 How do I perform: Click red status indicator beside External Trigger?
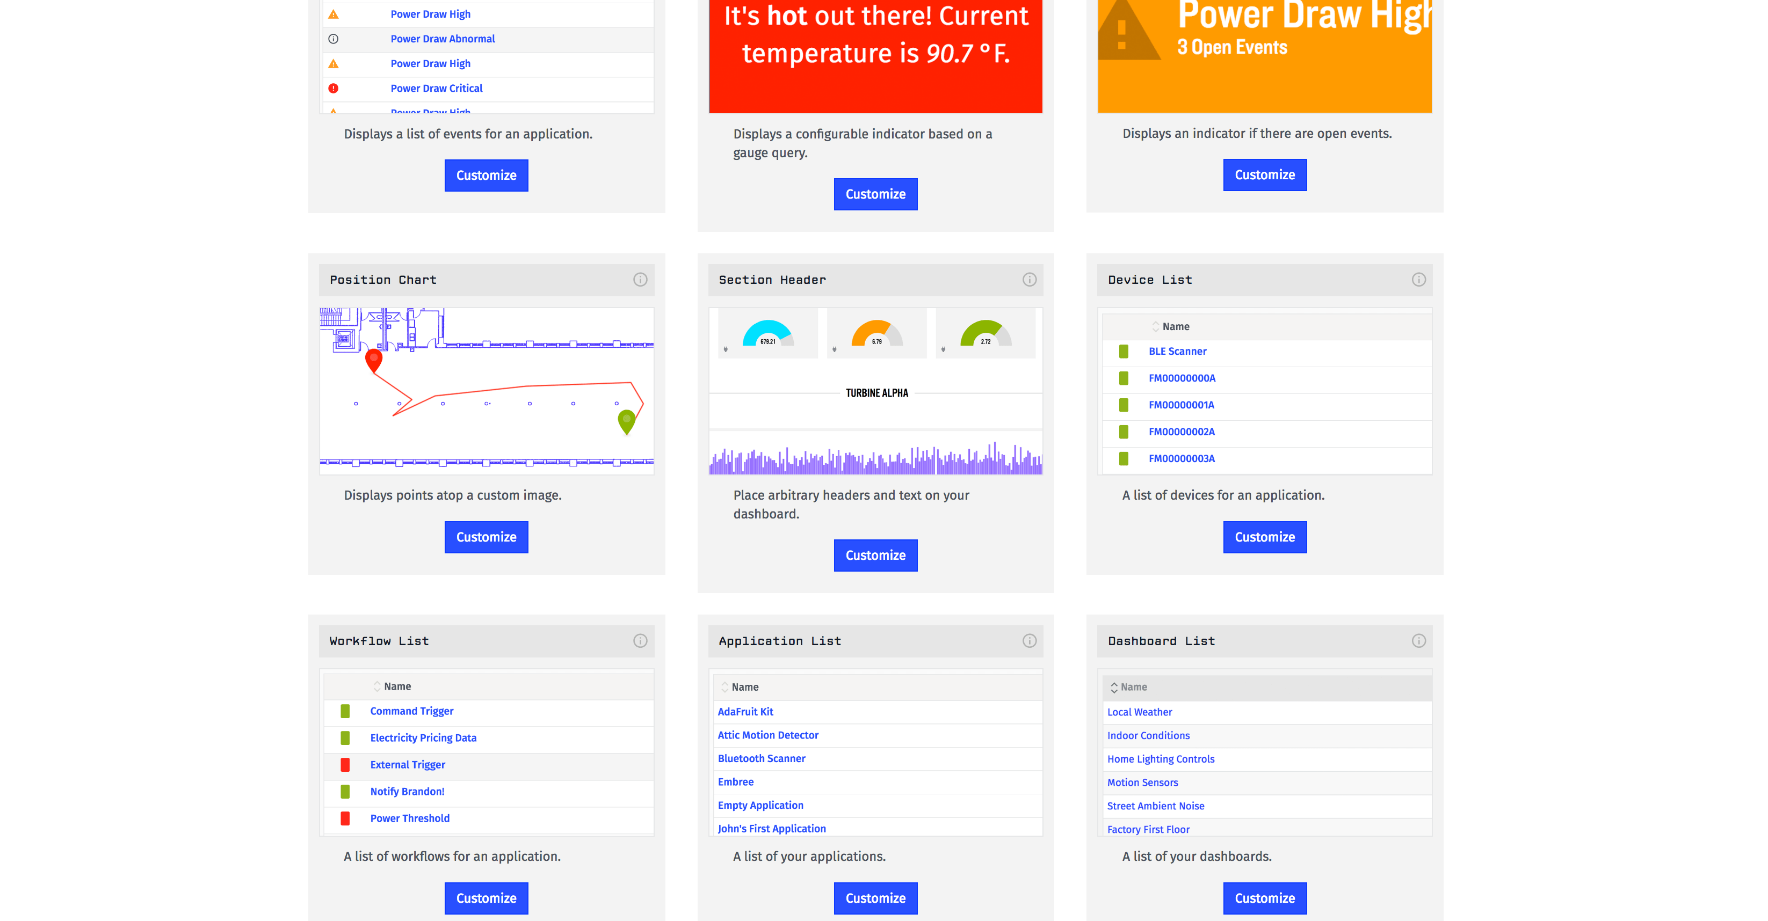click(345, 765)
